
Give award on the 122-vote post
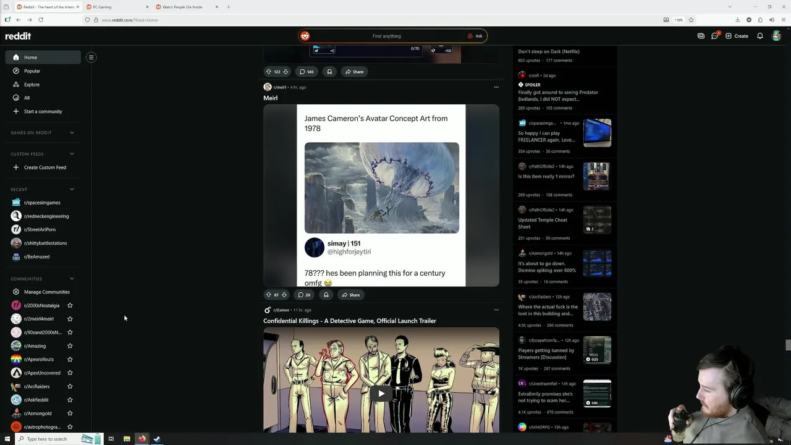(x=329, y=72)
